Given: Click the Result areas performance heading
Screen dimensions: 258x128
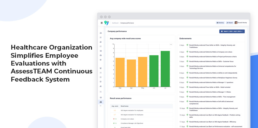Looking at the screenshot, I should click(121, 98).
